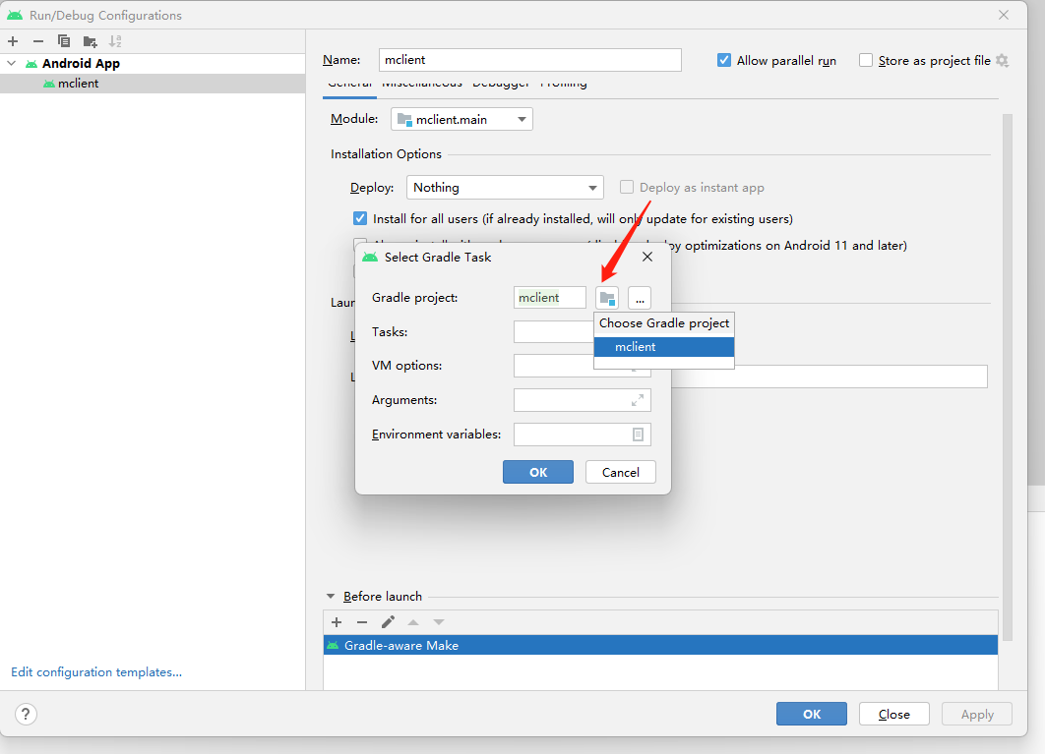Click the Apply button

[977, 714]
